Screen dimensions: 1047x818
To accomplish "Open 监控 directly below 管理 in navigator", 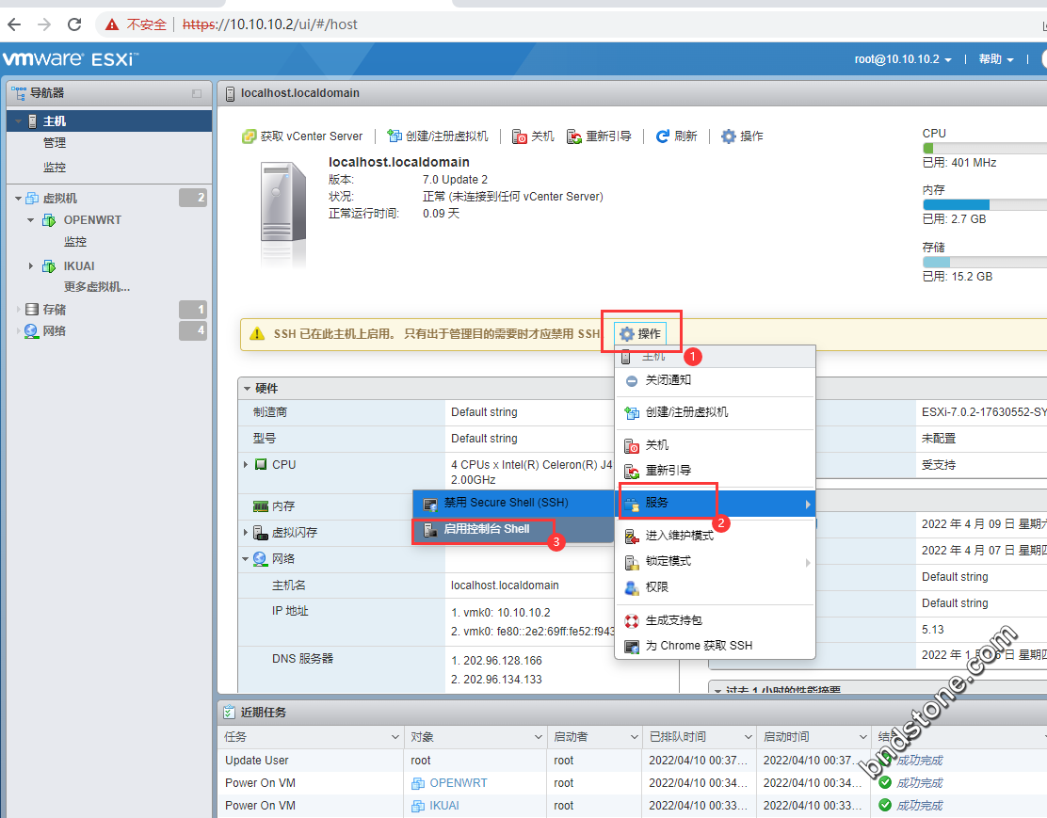I will point(55,168).
